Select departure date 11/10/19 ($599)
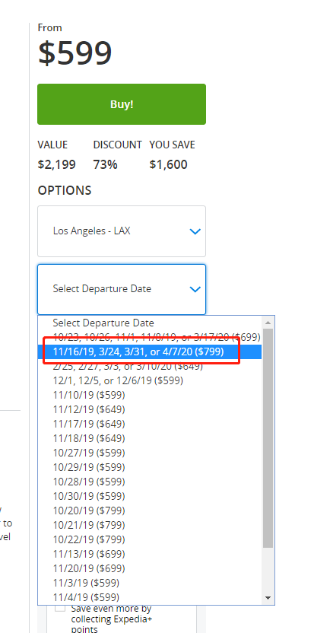 [x=150, y=395]
